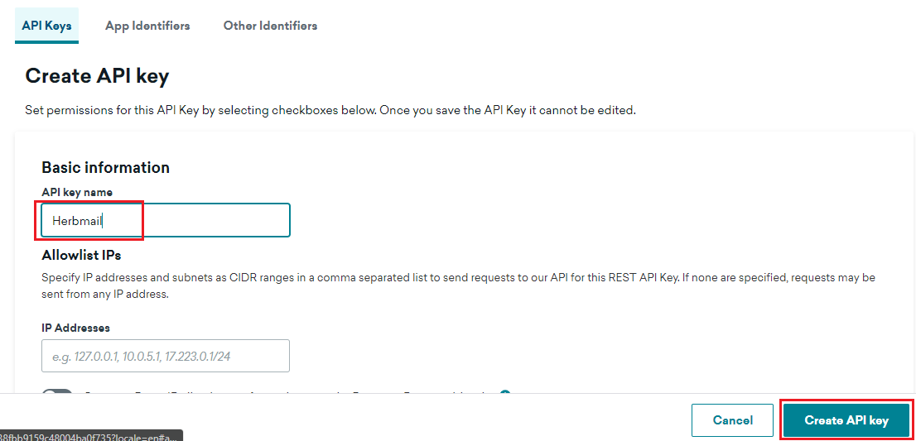
Task: Click the "API key name" field label
Action: (77, 192)
